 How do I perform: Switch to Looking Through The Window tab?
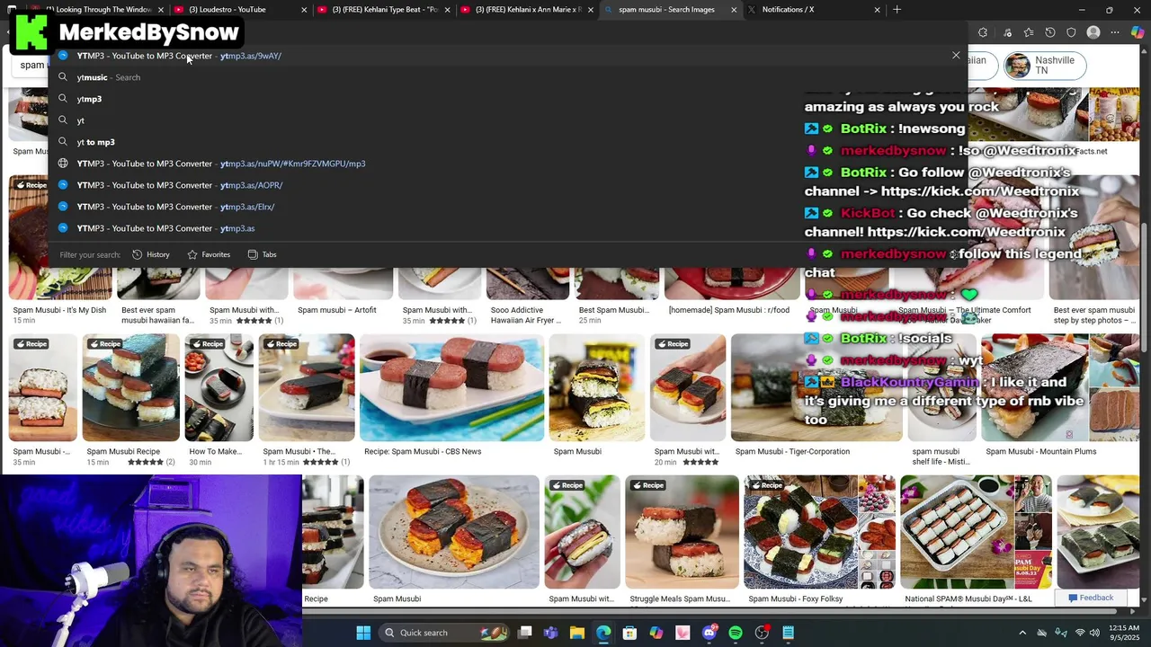99,10
